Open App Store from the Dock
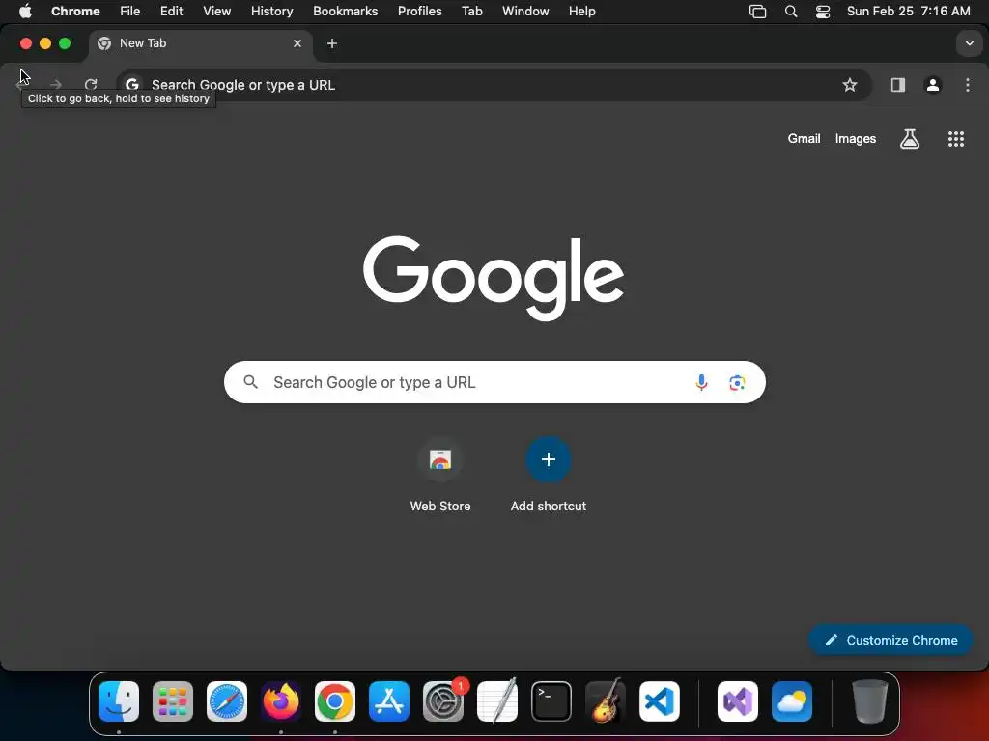Screen dimensions: 989x741 pyautogui.click(x=389, y=701)
